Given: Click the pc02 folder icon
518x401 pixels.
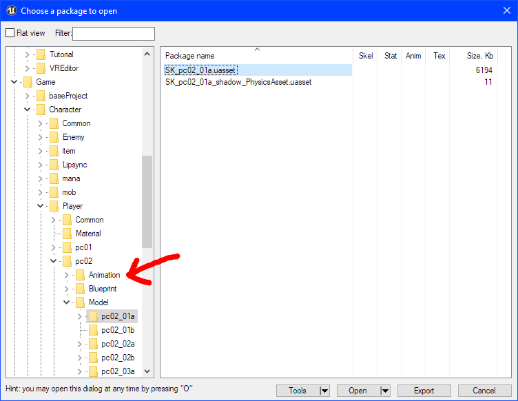Looking at the screenshot, I should [x=67, y=261].
